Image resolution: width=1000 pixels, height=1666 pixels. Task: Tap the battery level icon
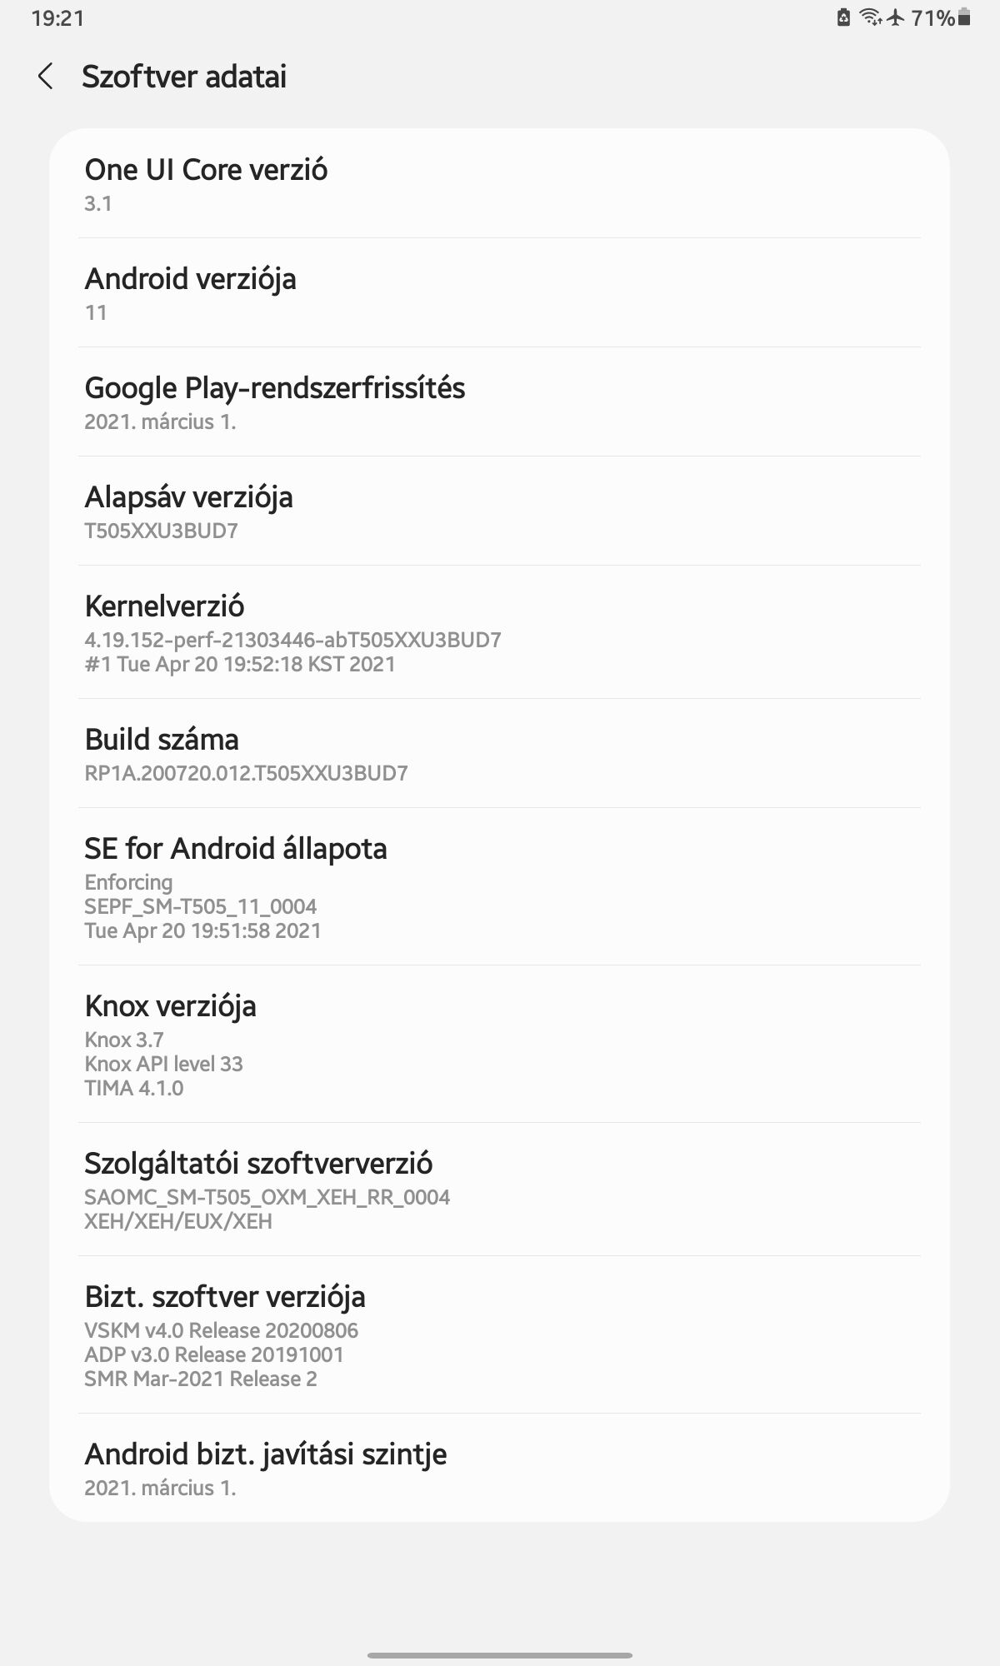coord(964,17)
